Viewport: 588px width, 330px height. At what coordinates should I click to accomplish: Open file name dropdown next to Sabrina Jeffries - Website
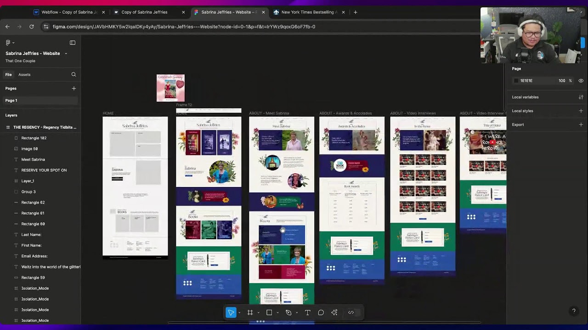(66, 54)
